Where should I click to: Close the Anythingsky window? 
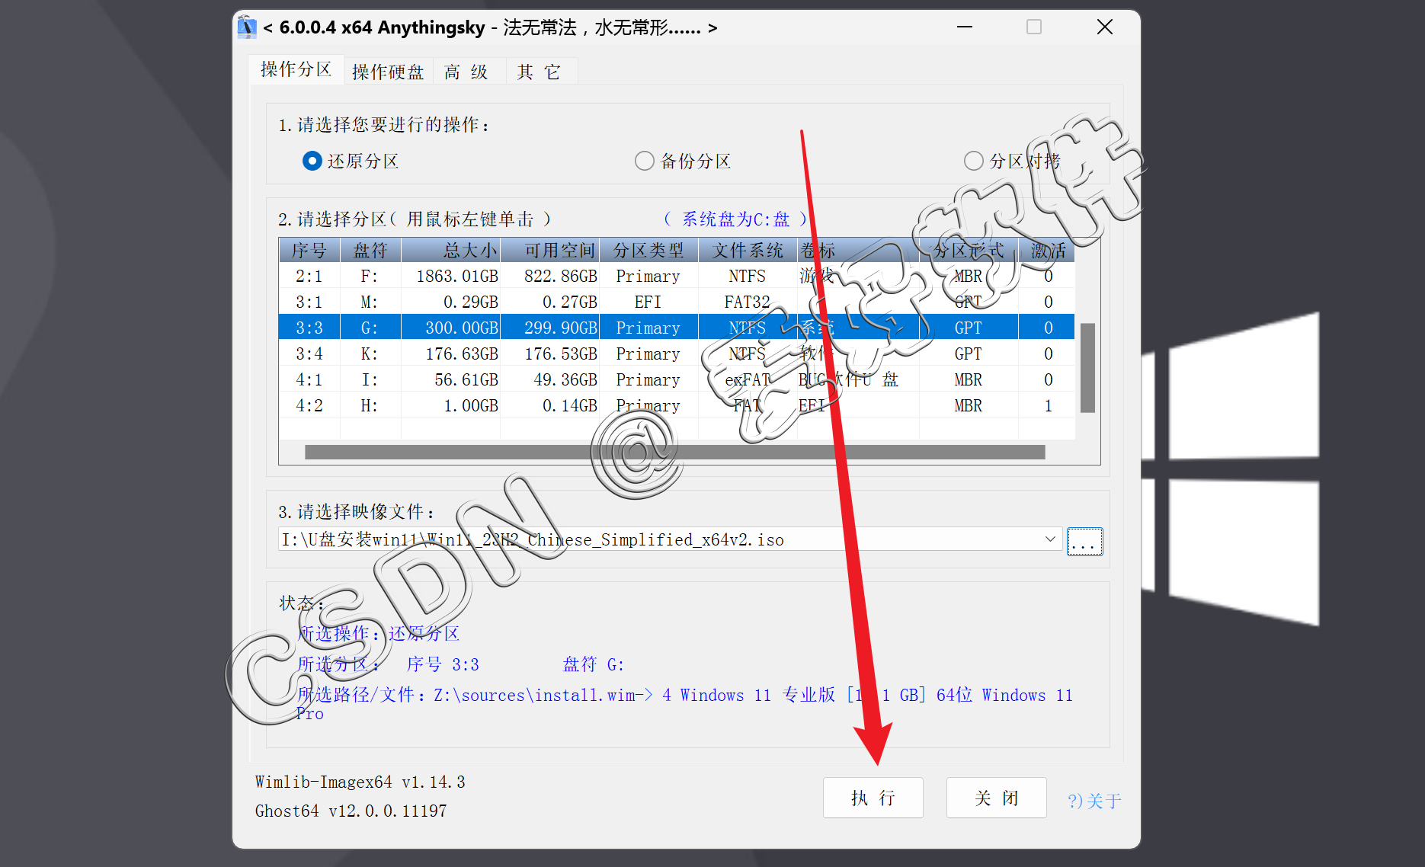[1105, 27]
